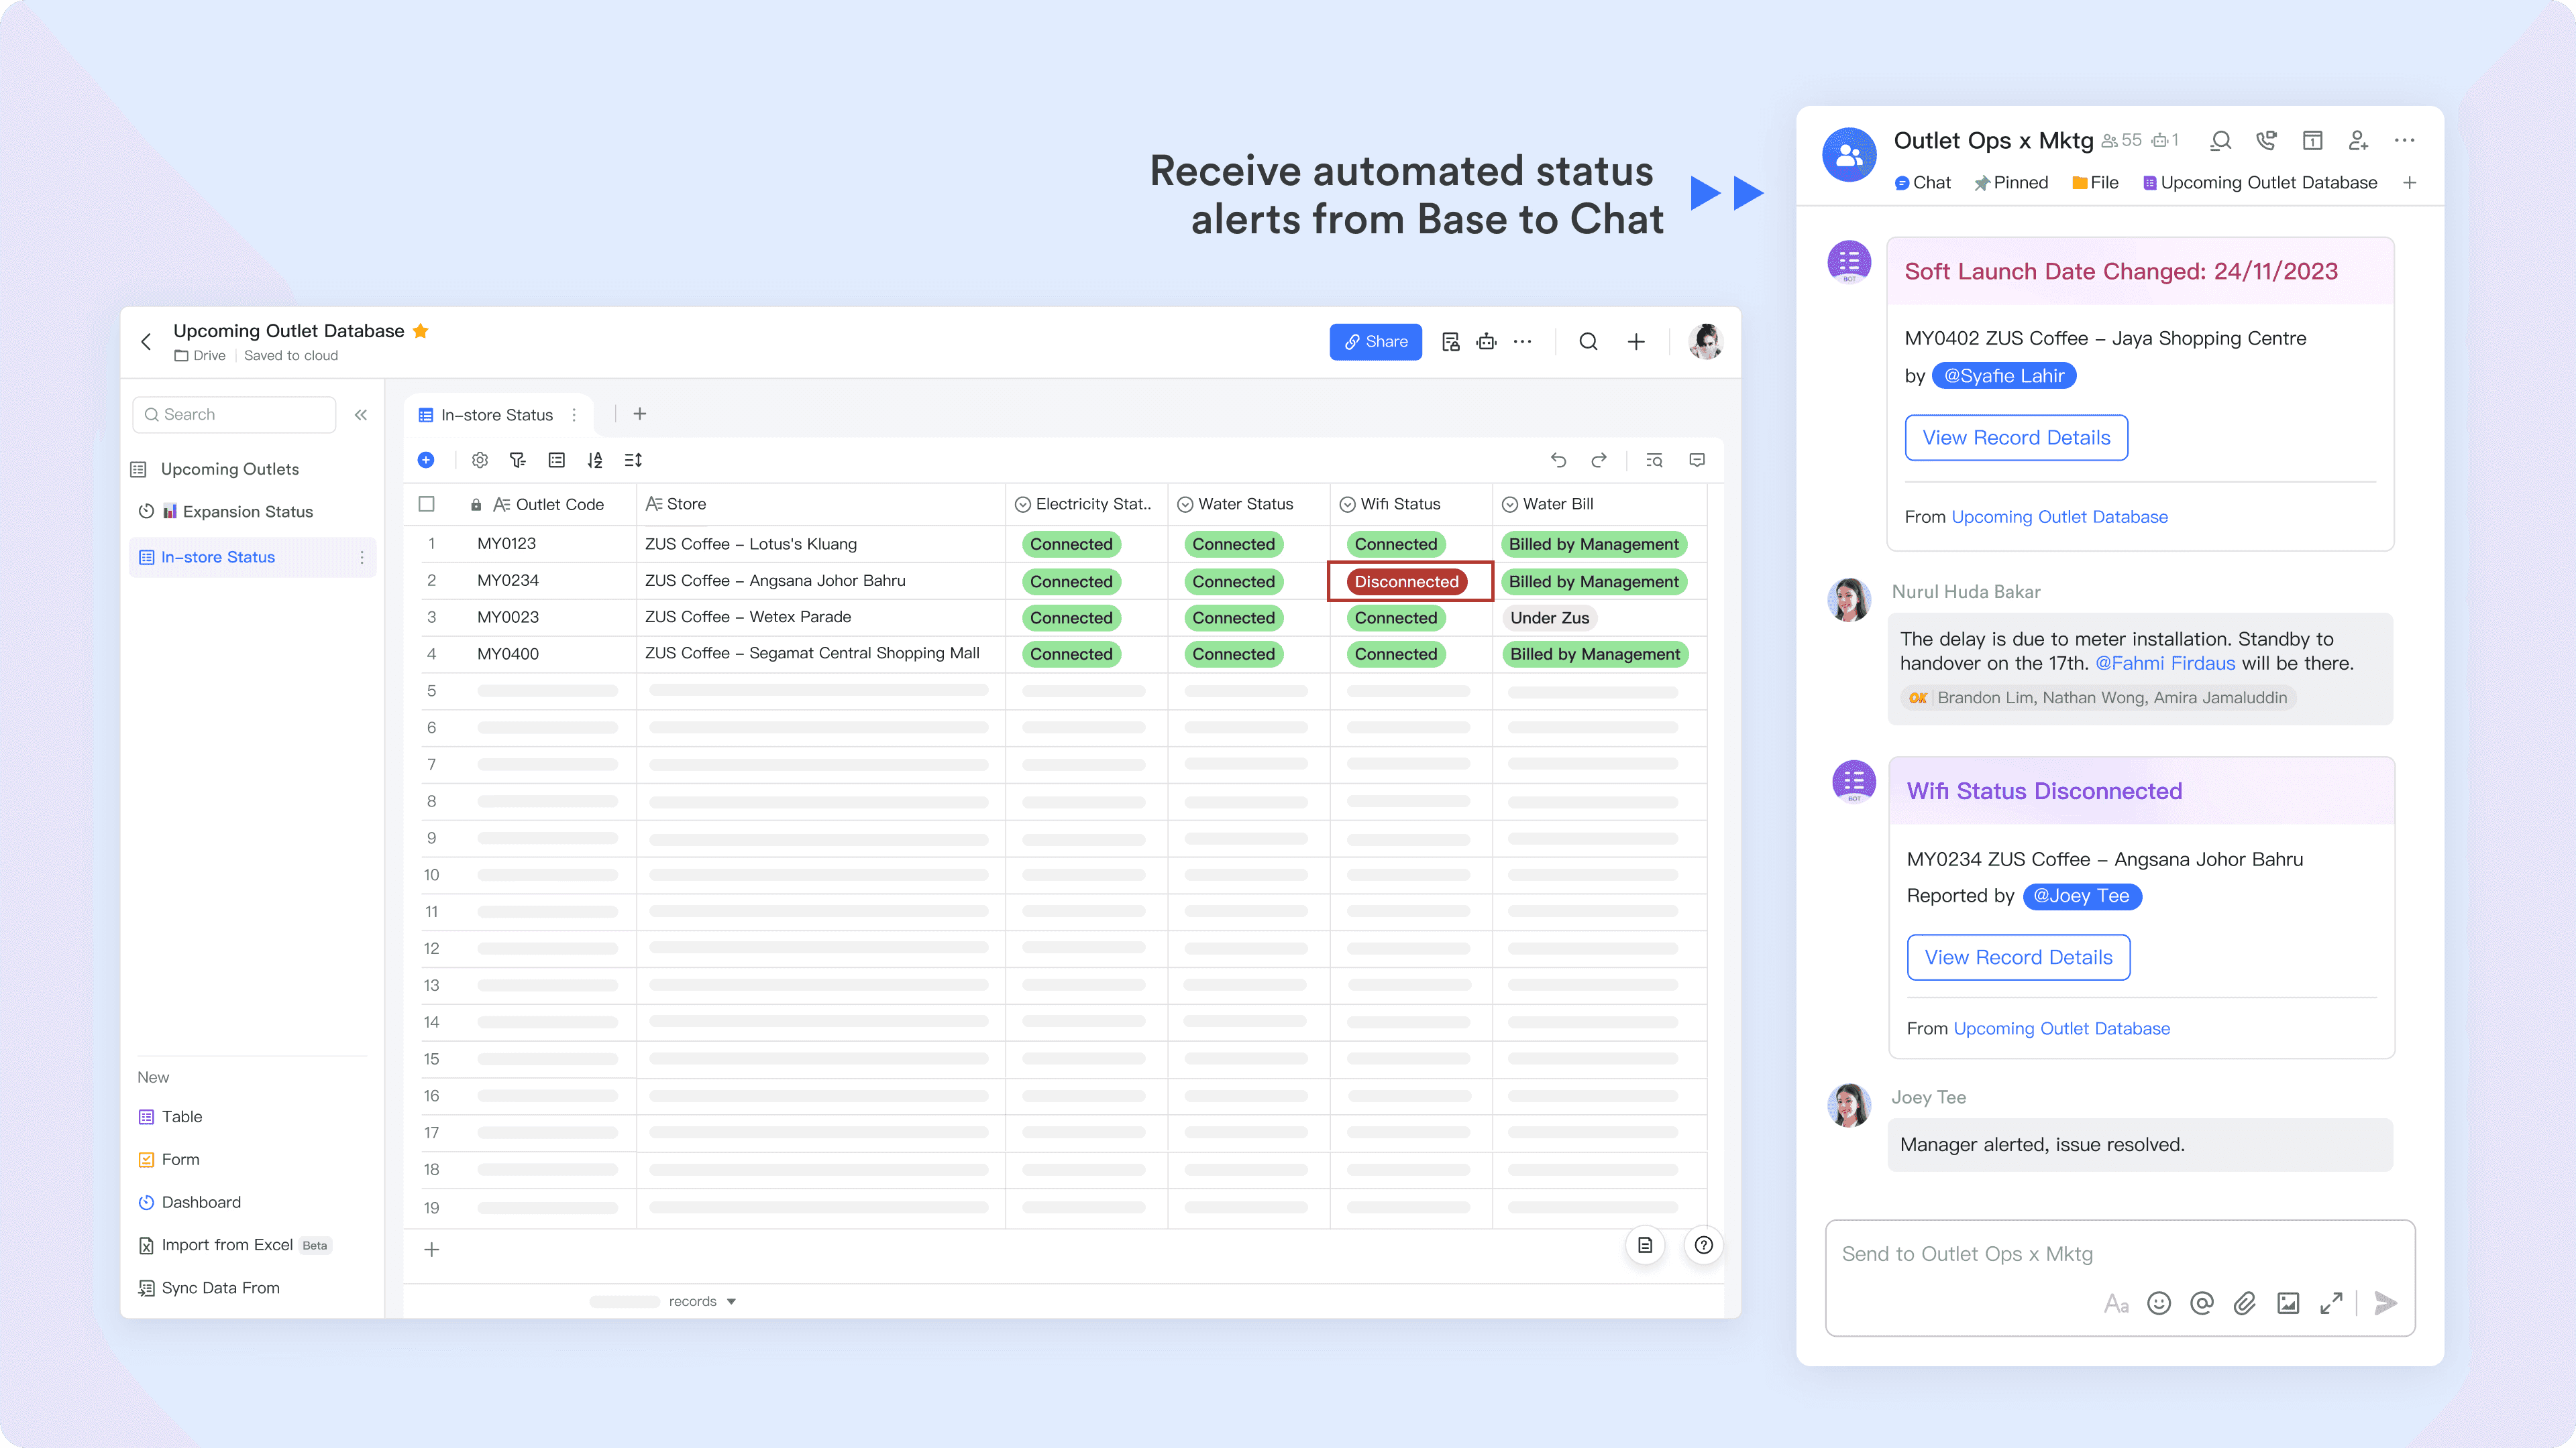Click the blue Share button
Screen dimensions: 2576x1448
click(x=1375, y=342)
